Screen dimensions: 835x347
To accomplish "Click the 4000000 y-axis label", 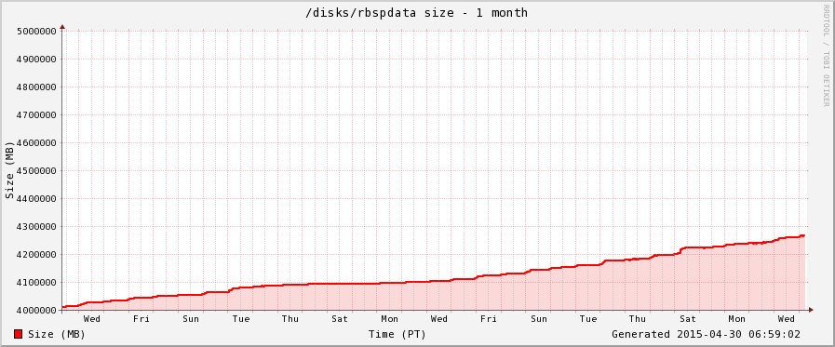I will 36,311.
